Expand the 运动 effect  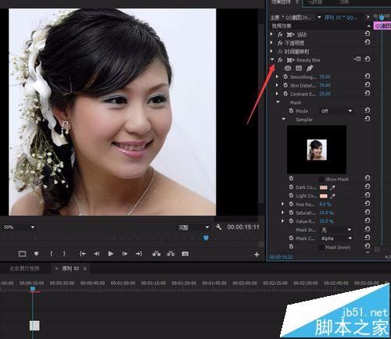tap(271, 34)
